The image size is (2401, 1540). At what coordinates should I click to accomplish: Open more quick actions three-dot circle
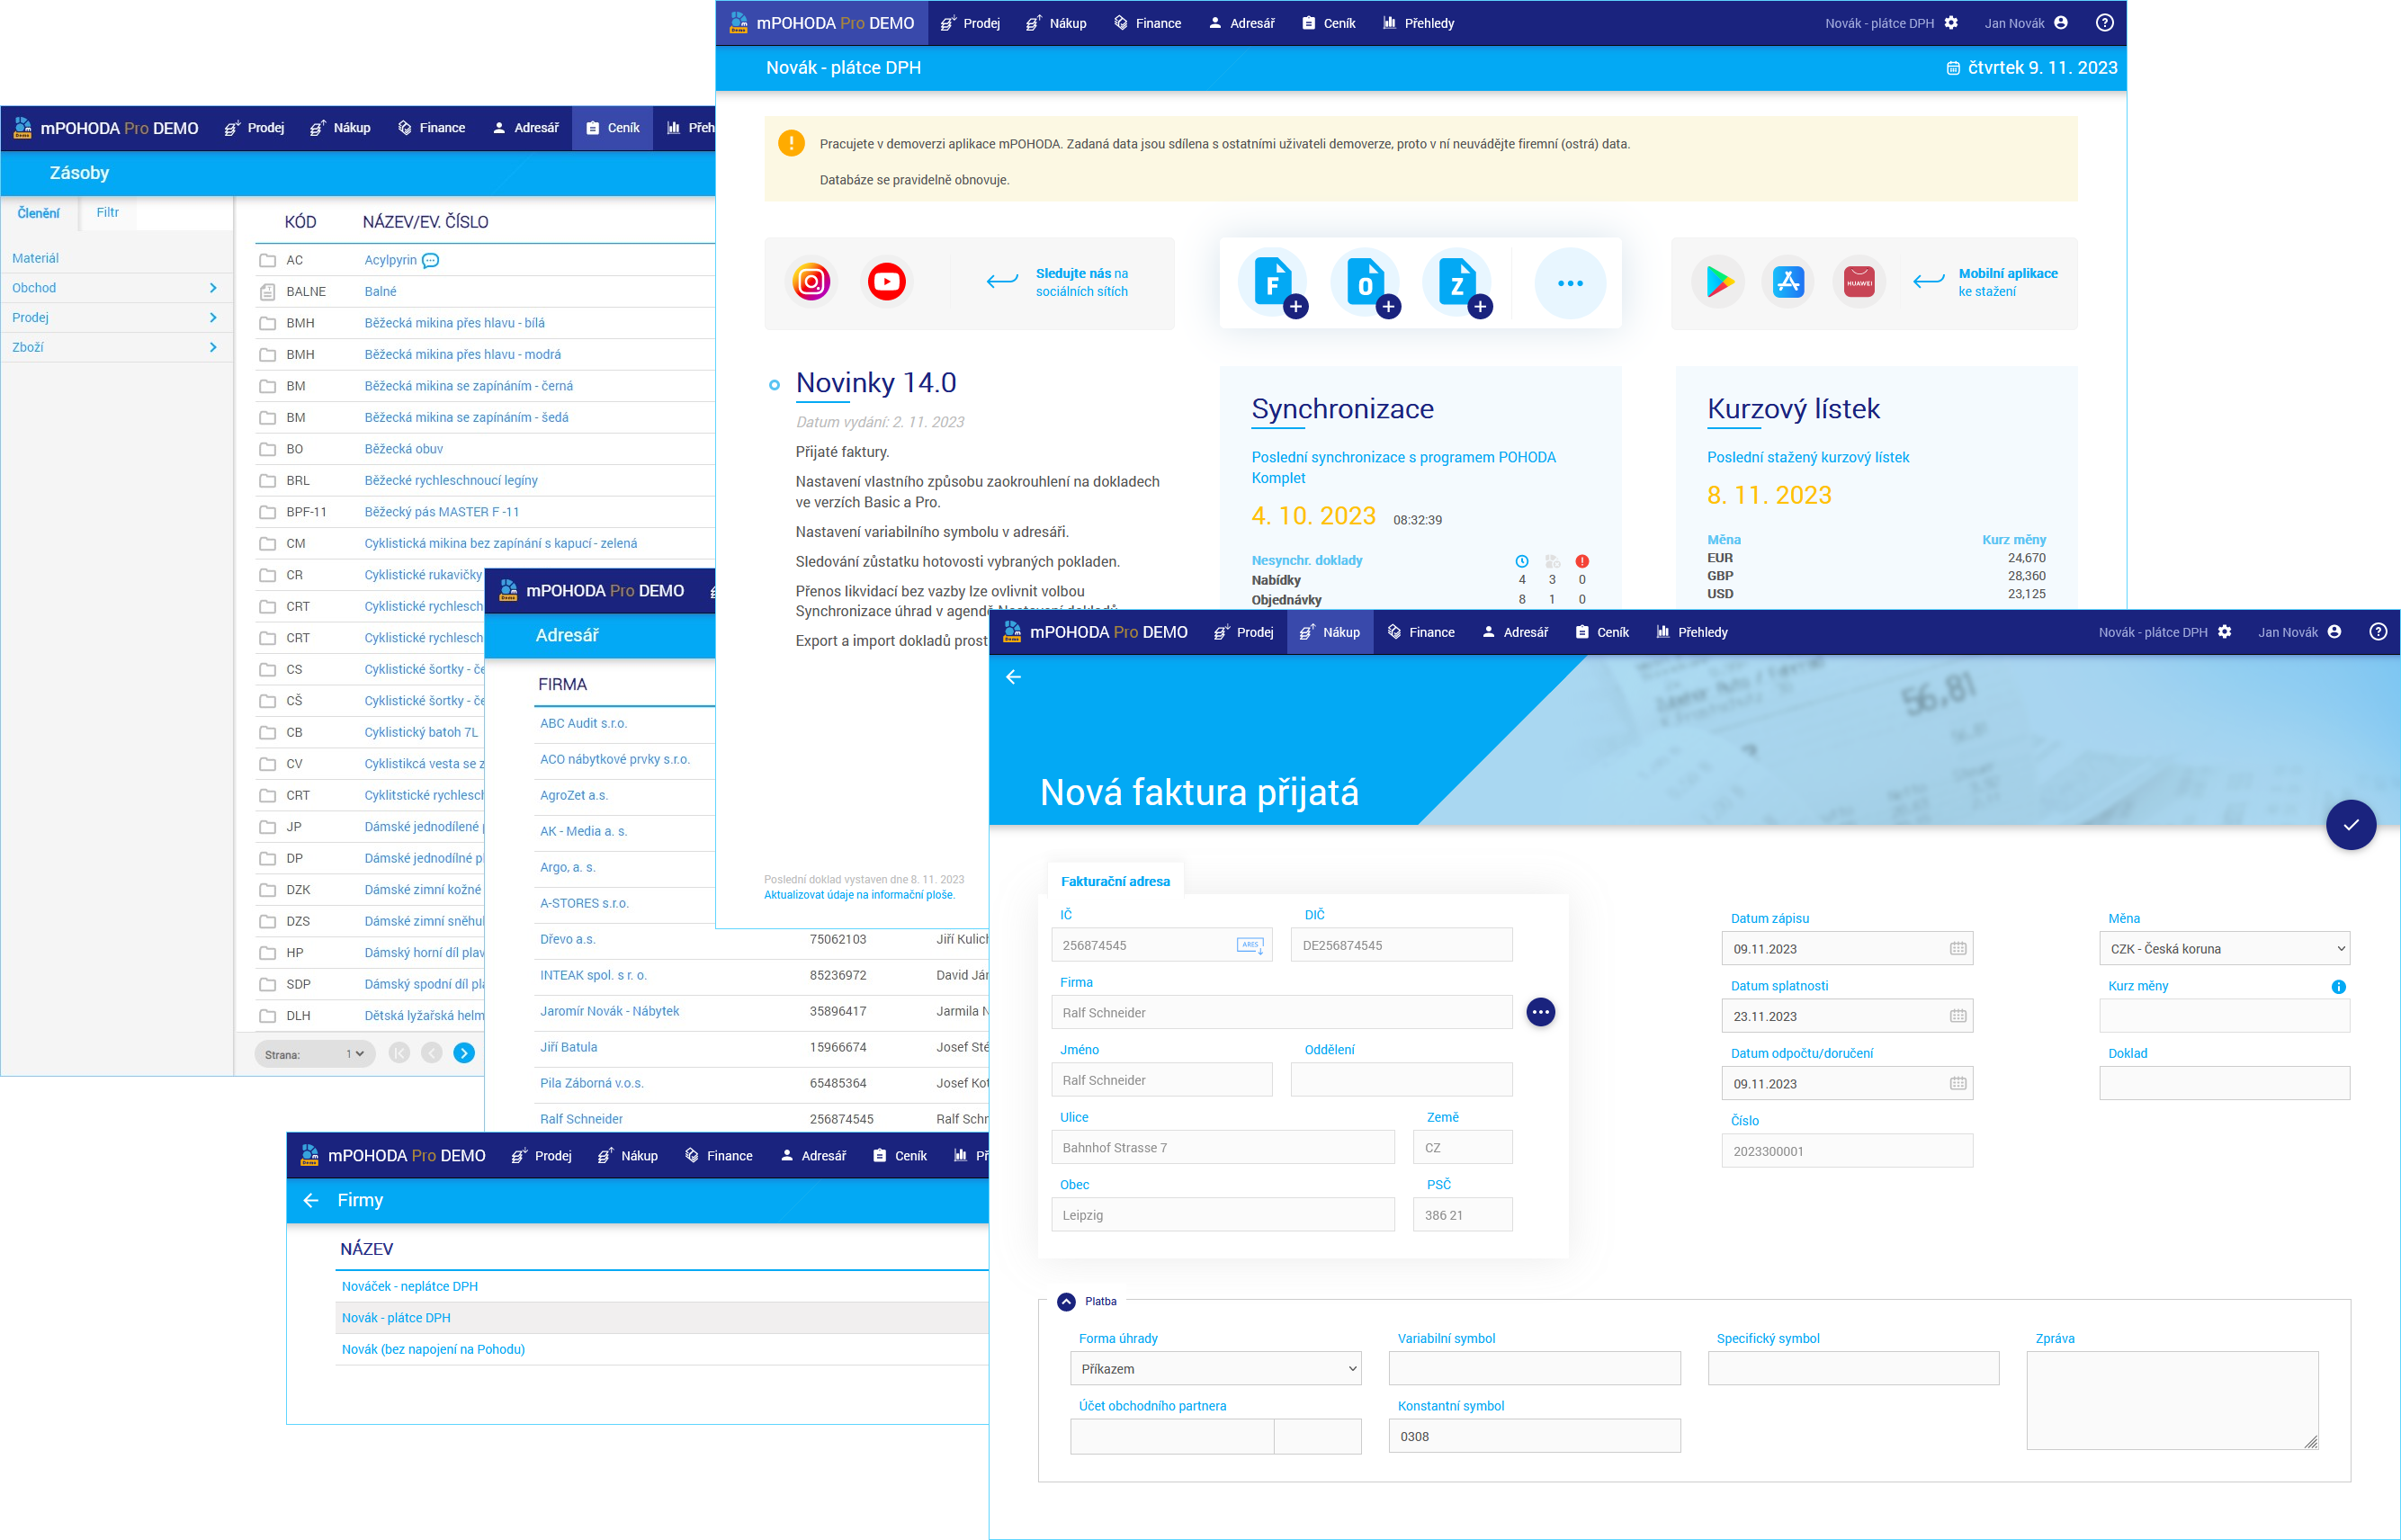click(x=1570, y=283)
